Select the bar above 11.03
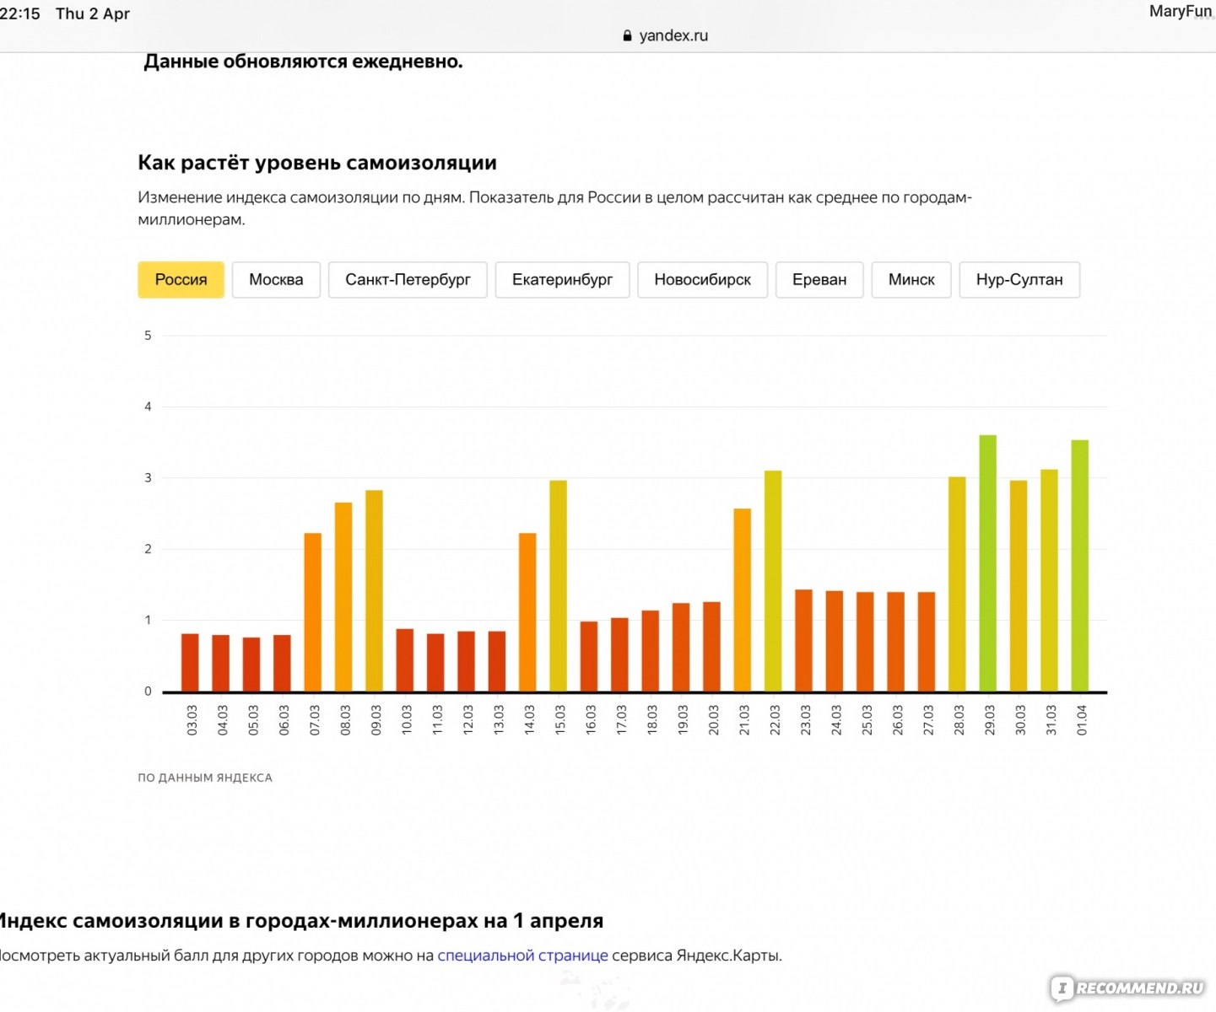 point(435,663)
